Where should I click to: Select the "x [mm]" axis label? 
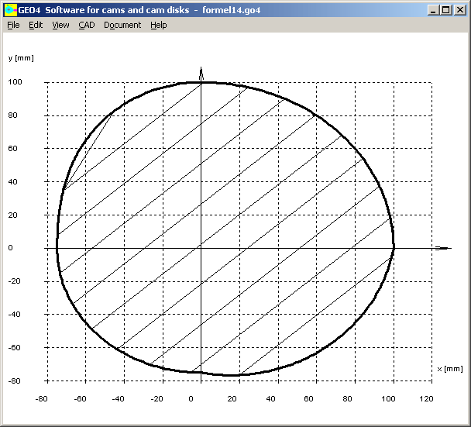(x=449, y=369)
